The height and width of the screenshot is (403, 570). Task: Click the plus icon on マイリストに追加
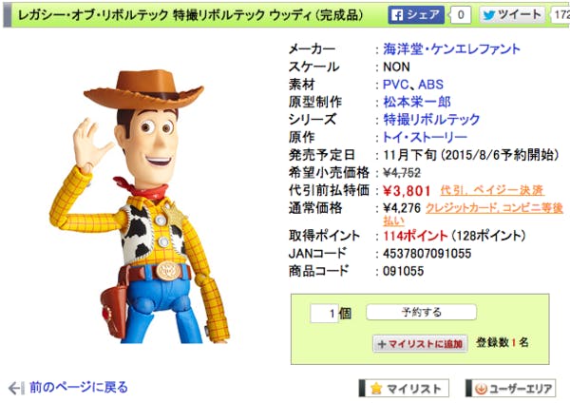coord(382,344)
